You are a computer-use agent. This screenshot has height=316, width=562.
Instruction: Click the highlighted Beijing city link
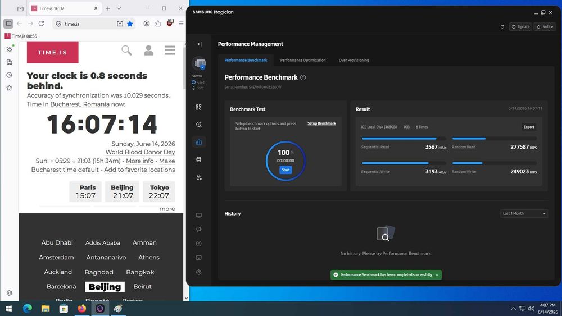(105, 287)
